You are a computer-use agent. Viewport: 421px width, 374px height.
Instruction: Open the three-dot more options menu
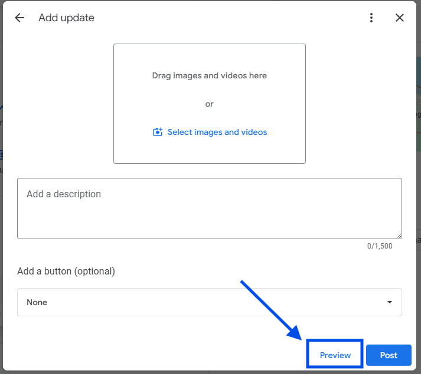[x=371, y=18]
